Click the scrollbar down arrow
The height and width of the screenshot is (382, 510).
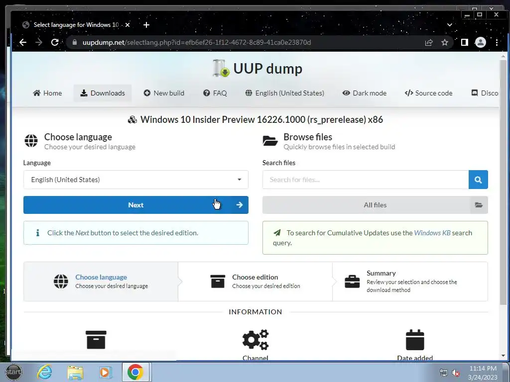[x=503, y=356]
